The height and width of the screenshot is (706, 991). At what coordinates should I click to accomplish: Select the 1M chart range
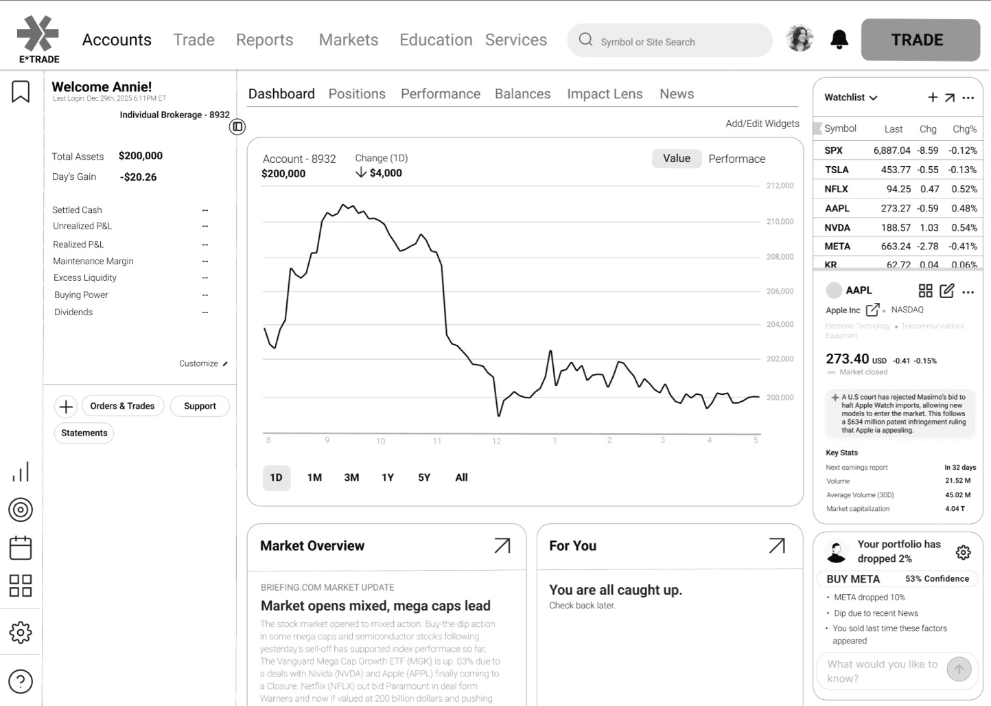pos(314,477)
